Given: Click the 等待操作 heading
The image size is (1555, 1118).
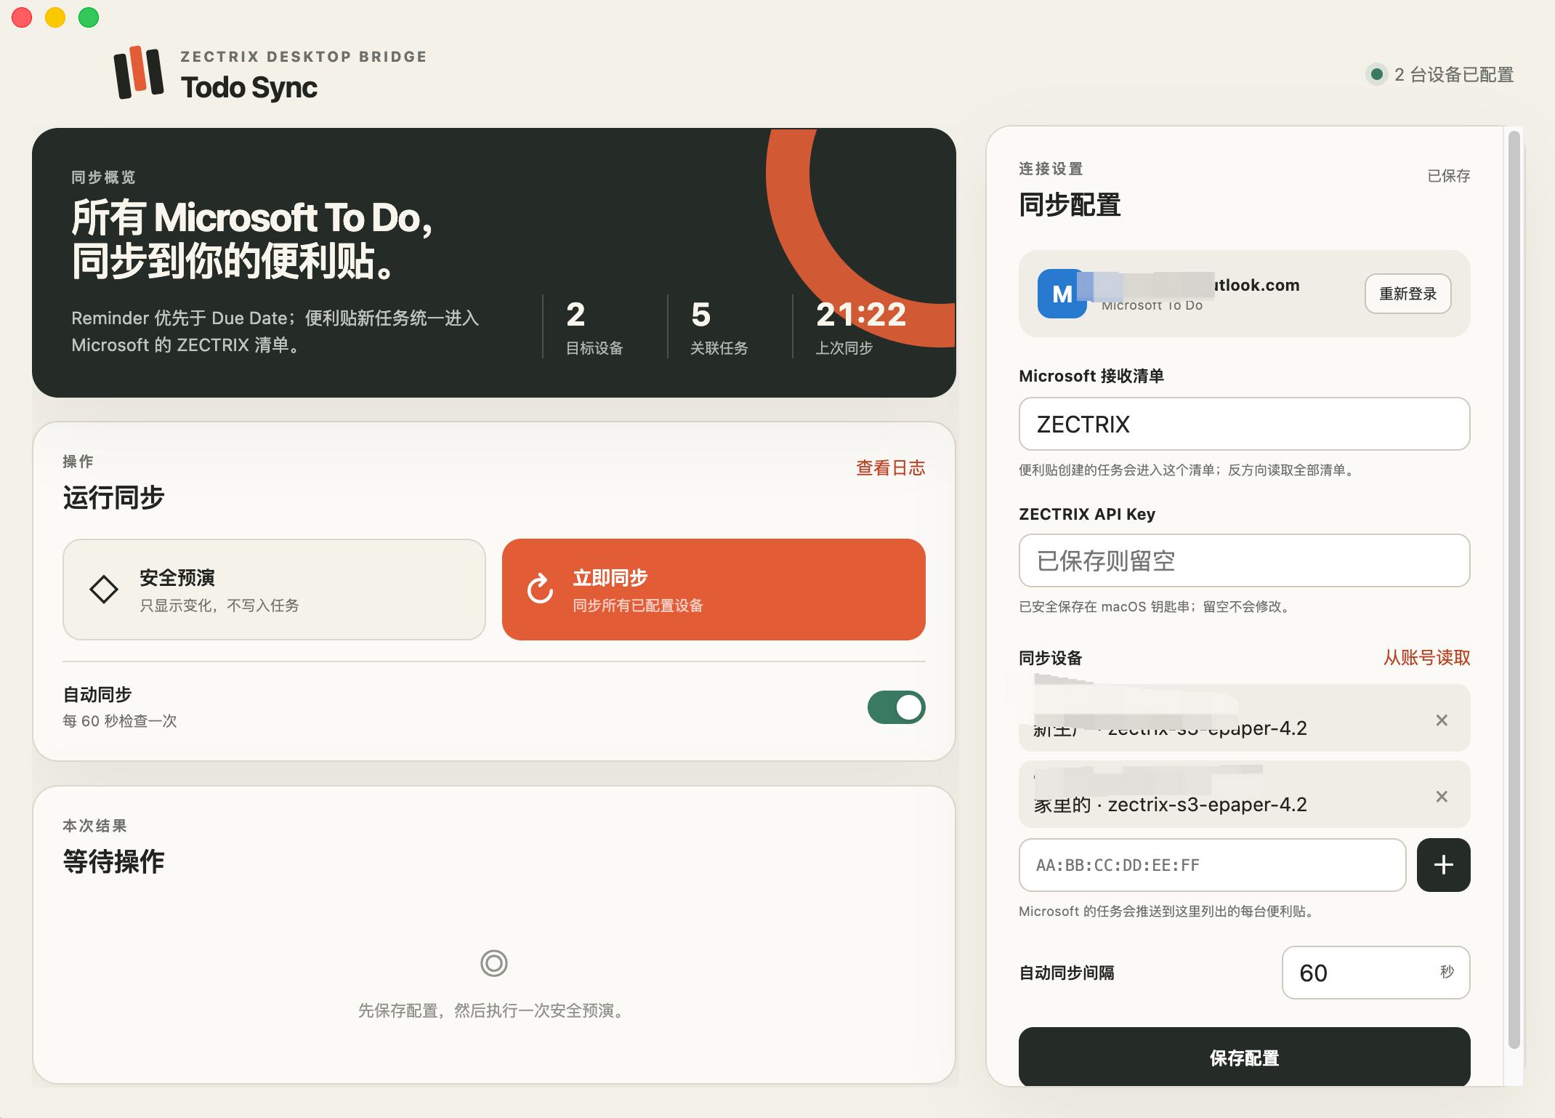Looking at the screenshot, I should coord(114,861).
